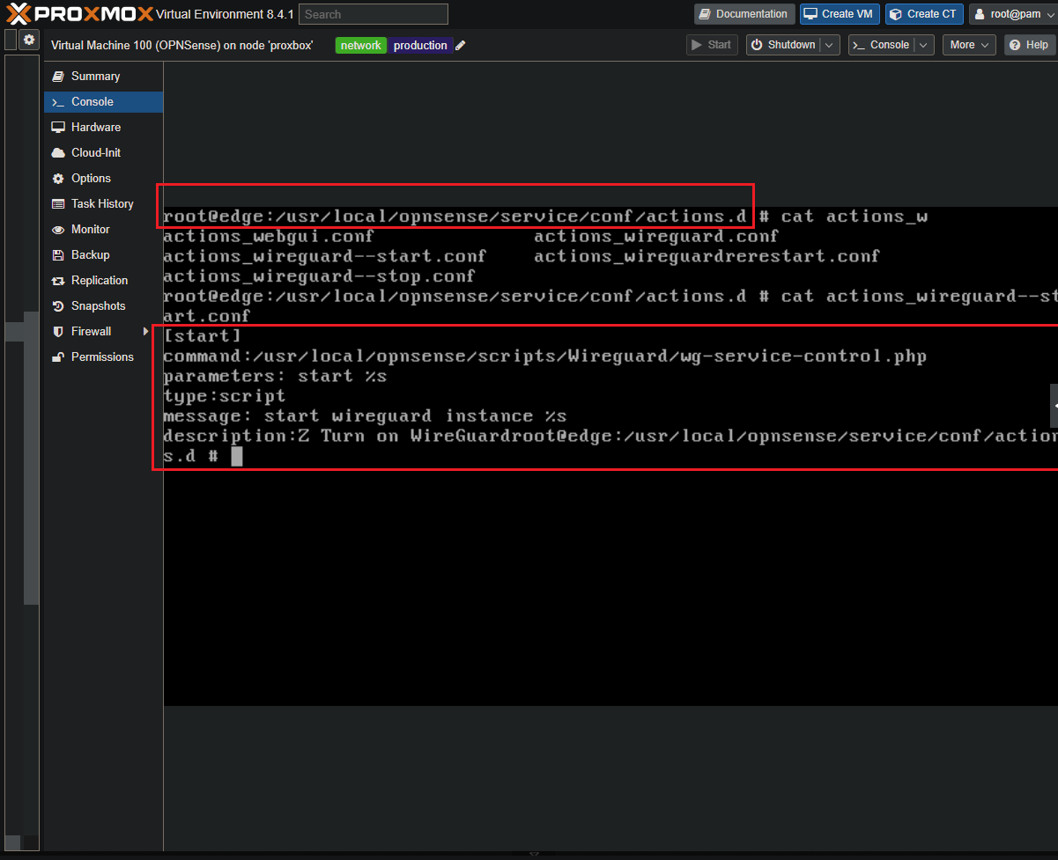Open the Shutdown options dropdown arrow
This screenshot has width=1058, height=860.
tap(830, 45)
